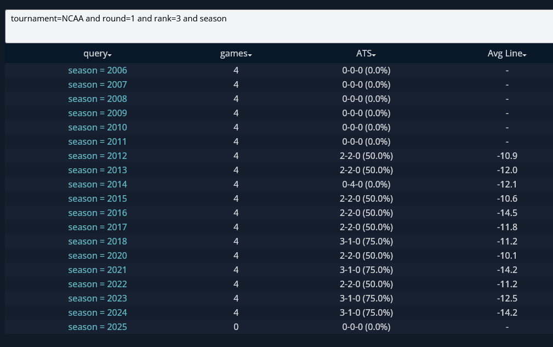The width and height of the screenshot is (553, 347).
Task: Open the season = 2024 link
Action: 98,313
